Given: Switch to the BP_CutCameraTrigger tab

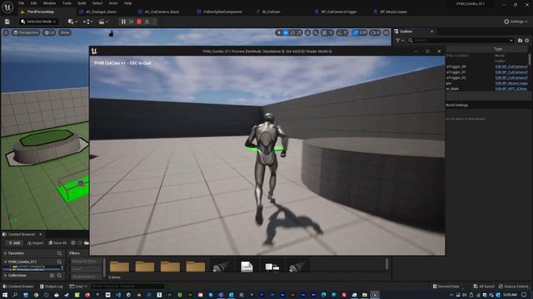Looking at the screenshot, I should point(339,12).
